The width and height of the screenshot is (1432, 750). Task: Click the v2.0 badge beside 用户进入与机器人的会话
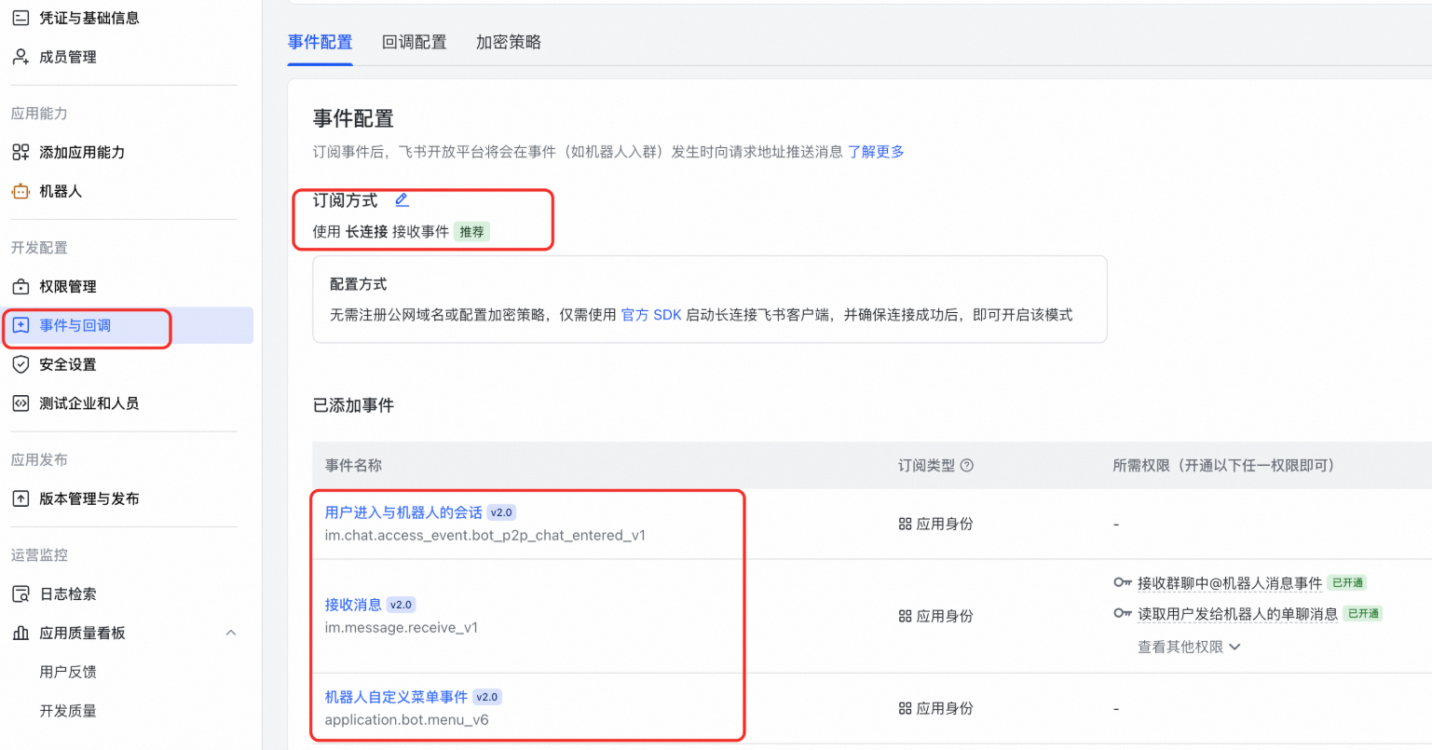click(x=501, y=512)
